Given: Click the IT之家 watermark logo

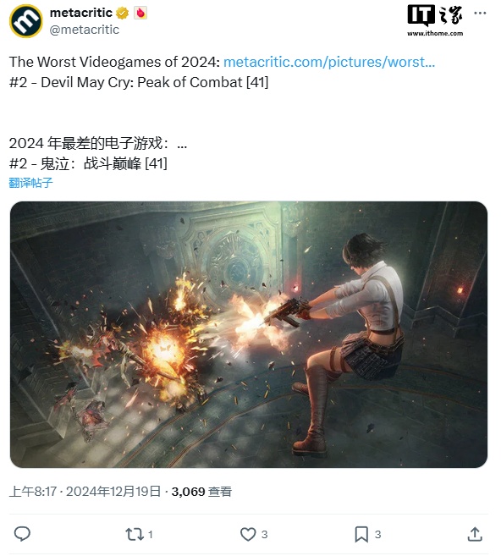Looking at the screenshot, I should [435, 15].
